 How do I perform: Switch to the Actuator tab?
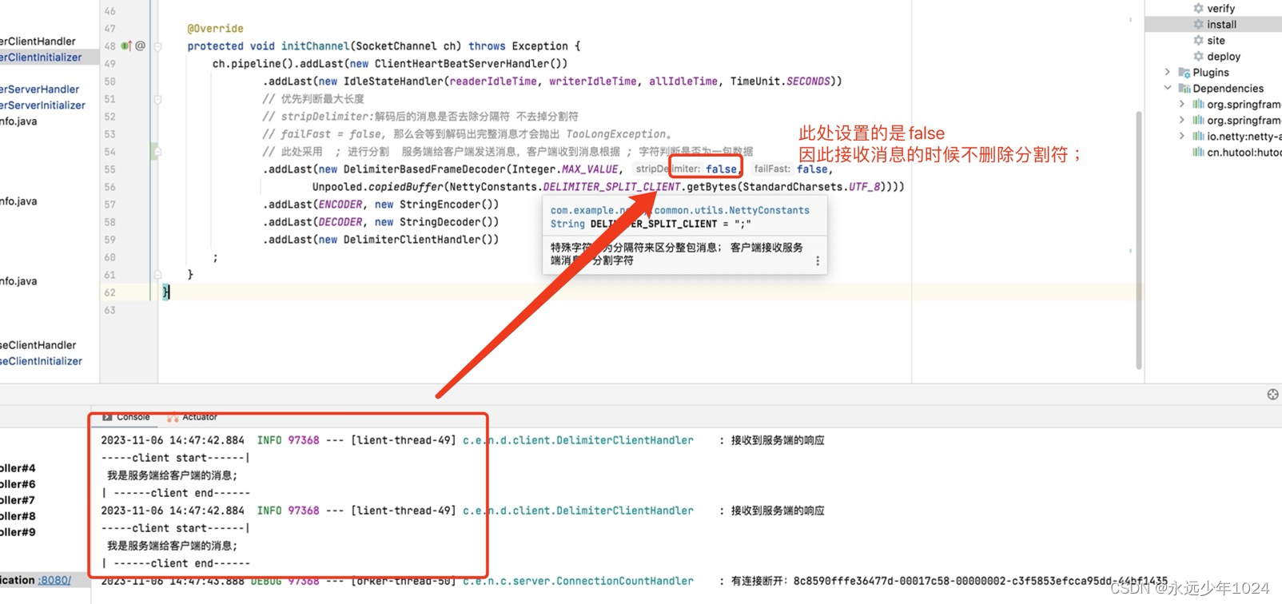pyautogui.click(x=192, y=417)
